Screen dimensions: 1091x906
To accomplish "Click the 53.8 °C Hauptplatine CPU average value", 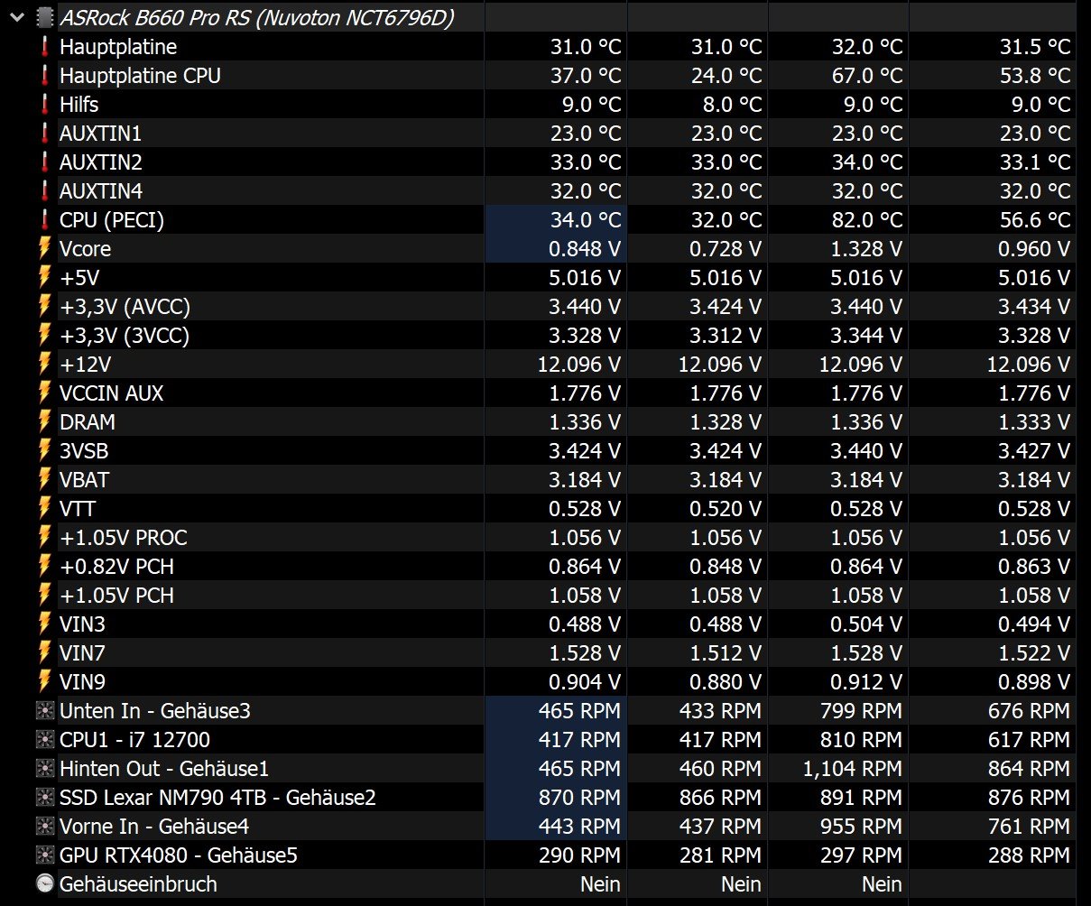I will click(x=1035, y=76).
